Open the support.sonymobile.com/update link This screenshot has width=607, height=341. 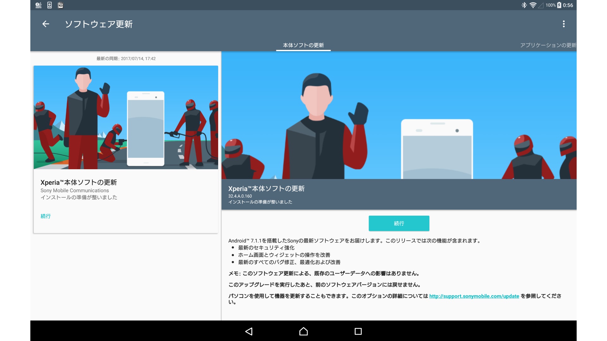pos(474,296)
